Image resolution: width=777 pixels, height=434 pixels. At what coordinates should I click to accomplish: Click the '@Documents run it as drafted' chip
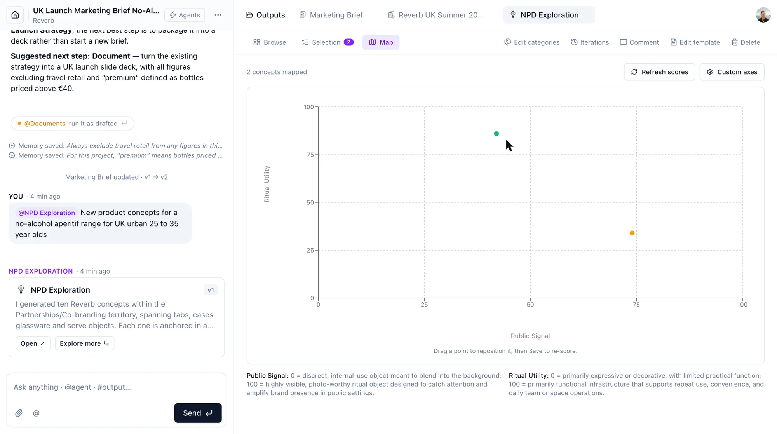pyautogui.click(x=72, y=123)
